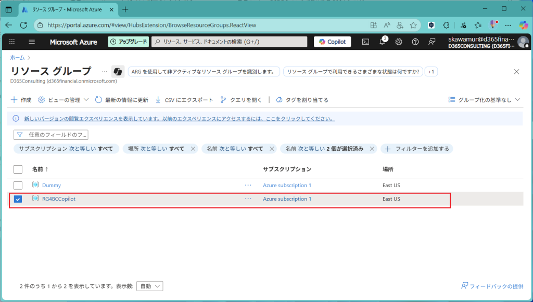Click 最新の情報に更新 refresh command
Viewport: 533px width, 302px height.
click(122, 100)
